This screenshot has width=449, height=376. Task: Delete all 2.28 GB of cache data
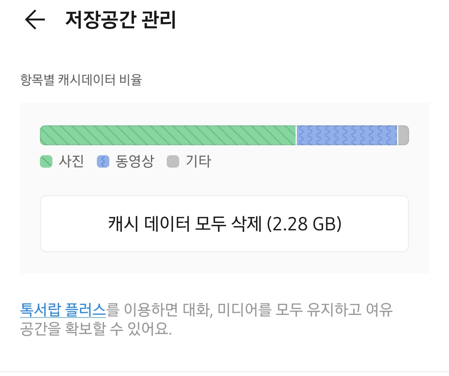(x=224, y=223)
